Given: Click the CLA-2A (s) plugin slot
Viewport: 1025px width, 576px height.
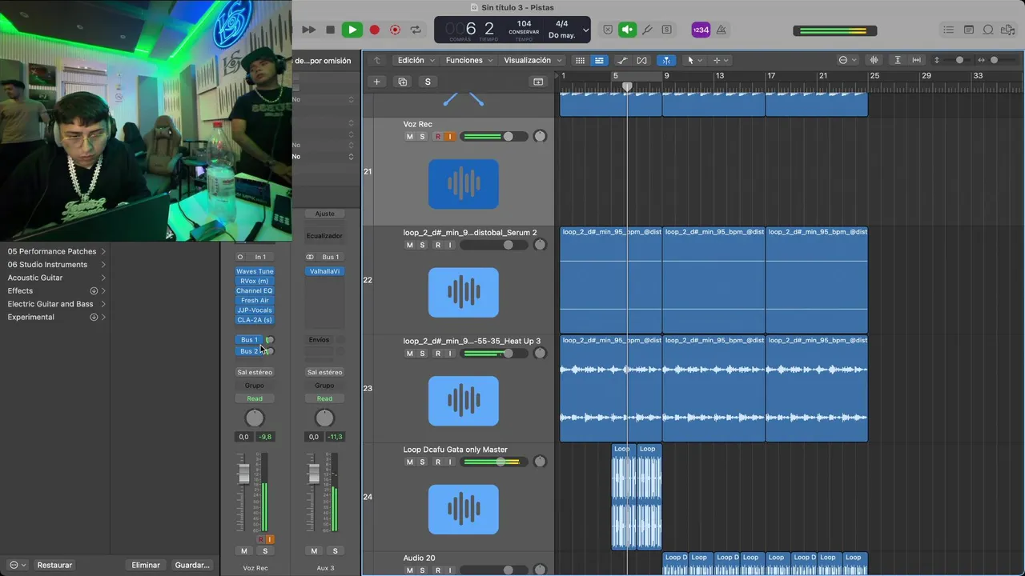Looking at the screenshot, I should [255, 320].
